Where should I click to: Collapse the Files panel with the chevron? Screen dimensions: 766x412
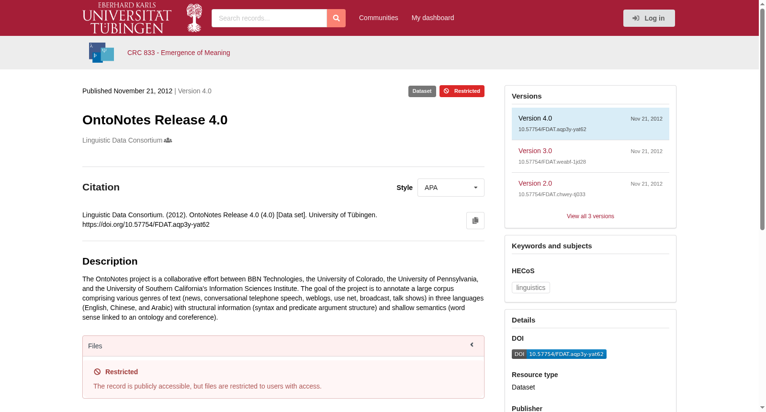click(x=472, y=345)
